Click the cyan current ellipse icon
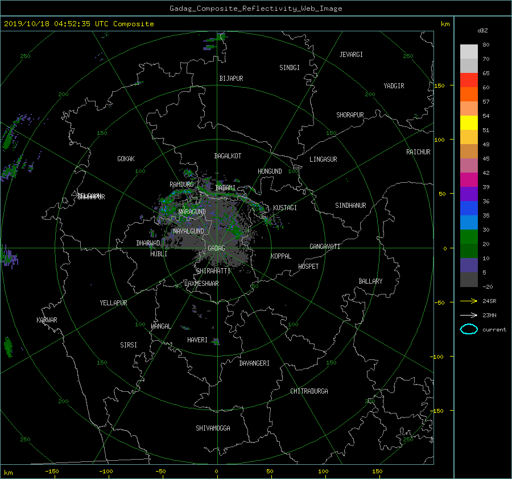 (x=469, y=329)
